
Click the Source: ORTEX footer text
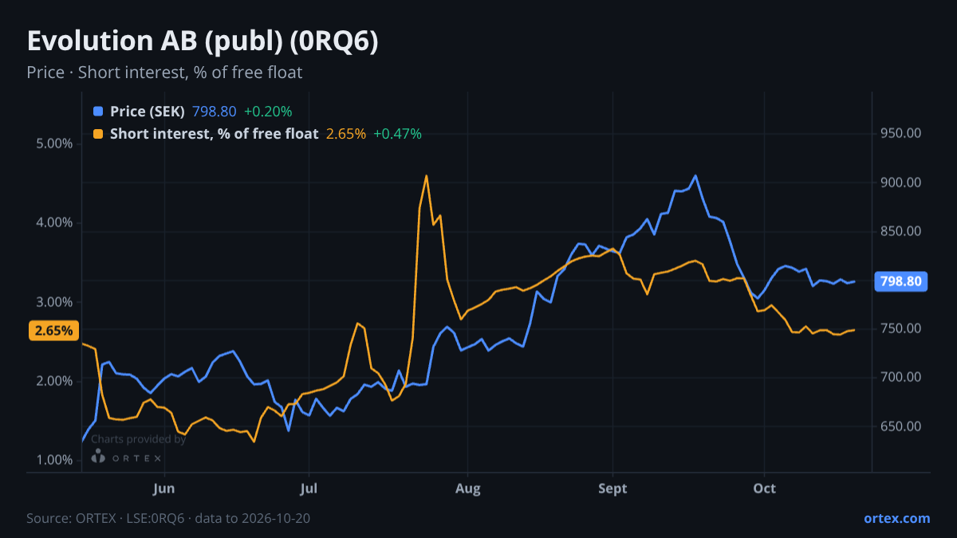[168, 519]
